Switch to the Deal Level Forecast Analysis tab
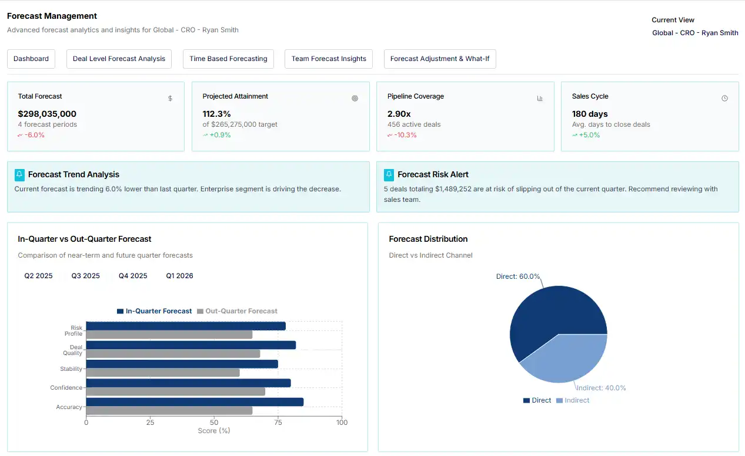 119,59
